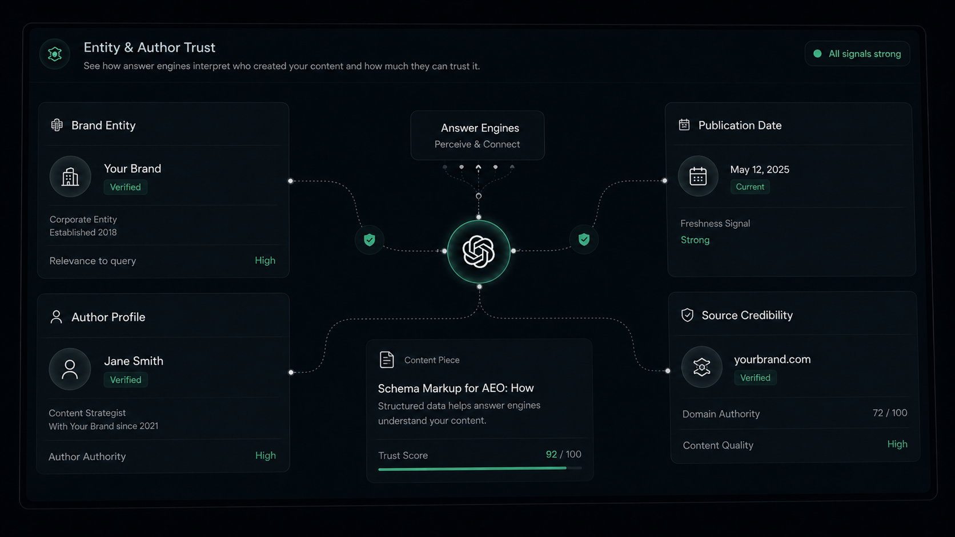Click the Trust Score label
955x537 pixels.
pyautogui.click(x=403, y=455)
